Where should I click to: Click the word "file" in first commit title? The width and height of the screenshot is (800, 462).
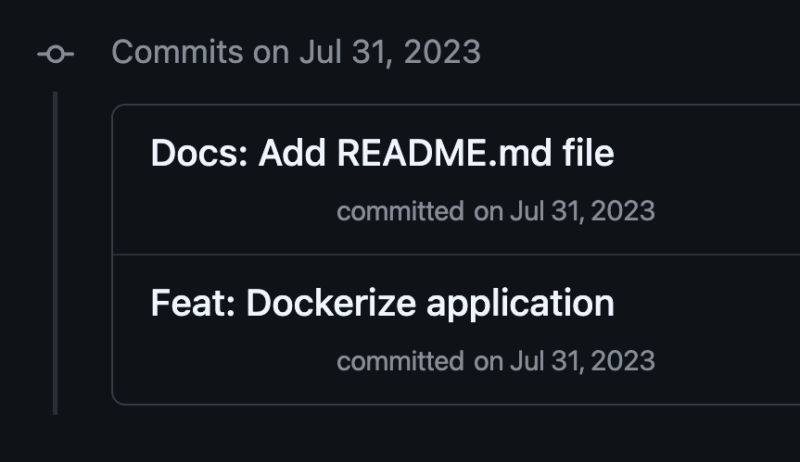[x=588, y=153]
